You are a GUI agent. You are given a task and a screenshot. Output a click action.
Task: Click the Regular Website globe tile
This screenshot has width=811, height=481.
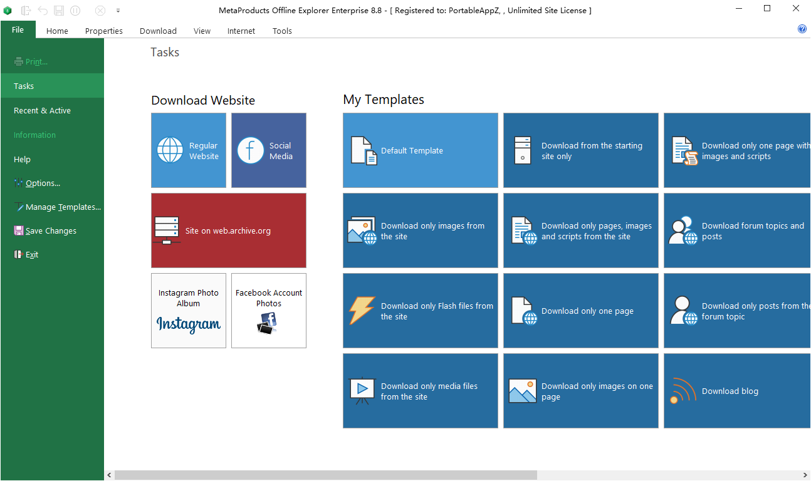point(189,150)
